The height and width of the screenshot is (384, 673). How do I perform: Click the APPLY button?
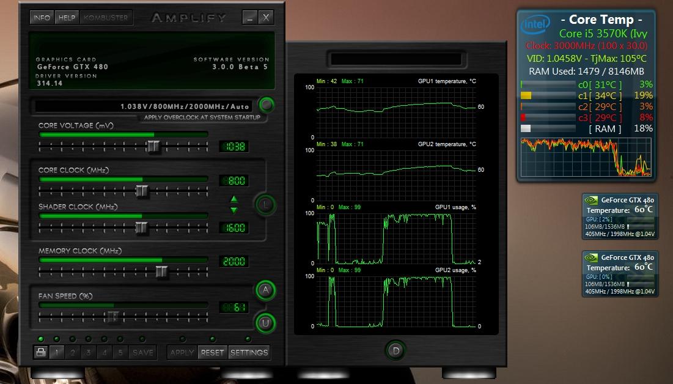[x=182, y=353]
